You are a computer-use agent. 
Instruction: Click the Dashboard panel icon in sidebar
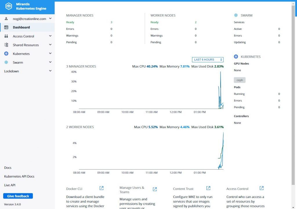click(6, 27)
